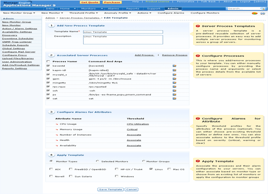Switch to the Alarms tab
Viewport: 268px width, 194px height.
[113, 8]
